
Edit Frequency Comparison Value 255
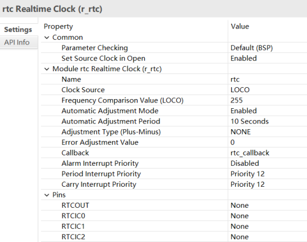point(267,100)
